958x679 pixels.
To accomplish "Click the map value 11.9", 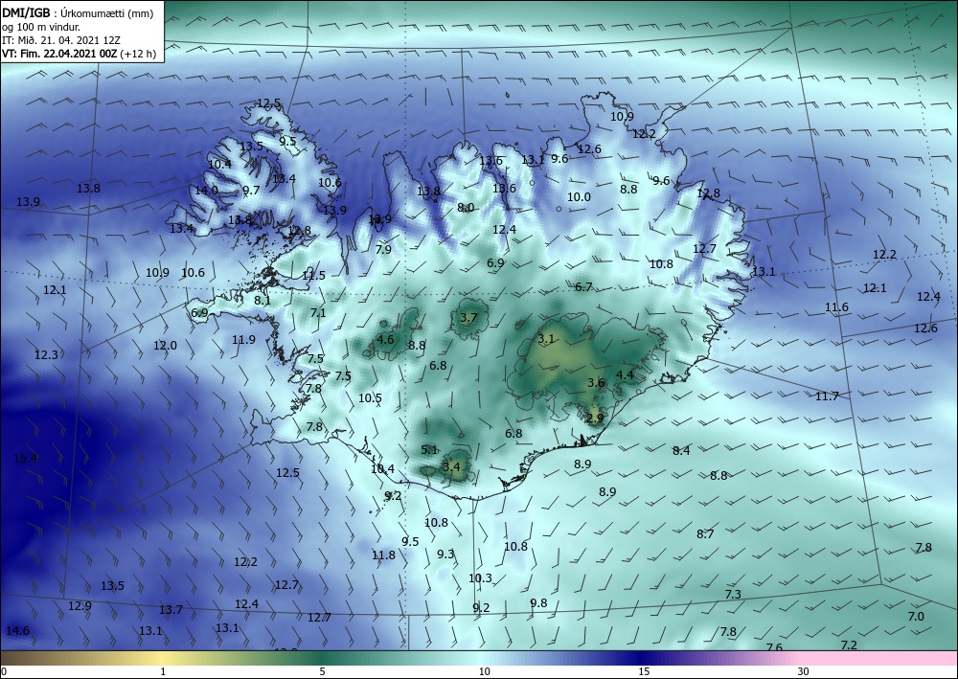I will [x=243, y=339].
